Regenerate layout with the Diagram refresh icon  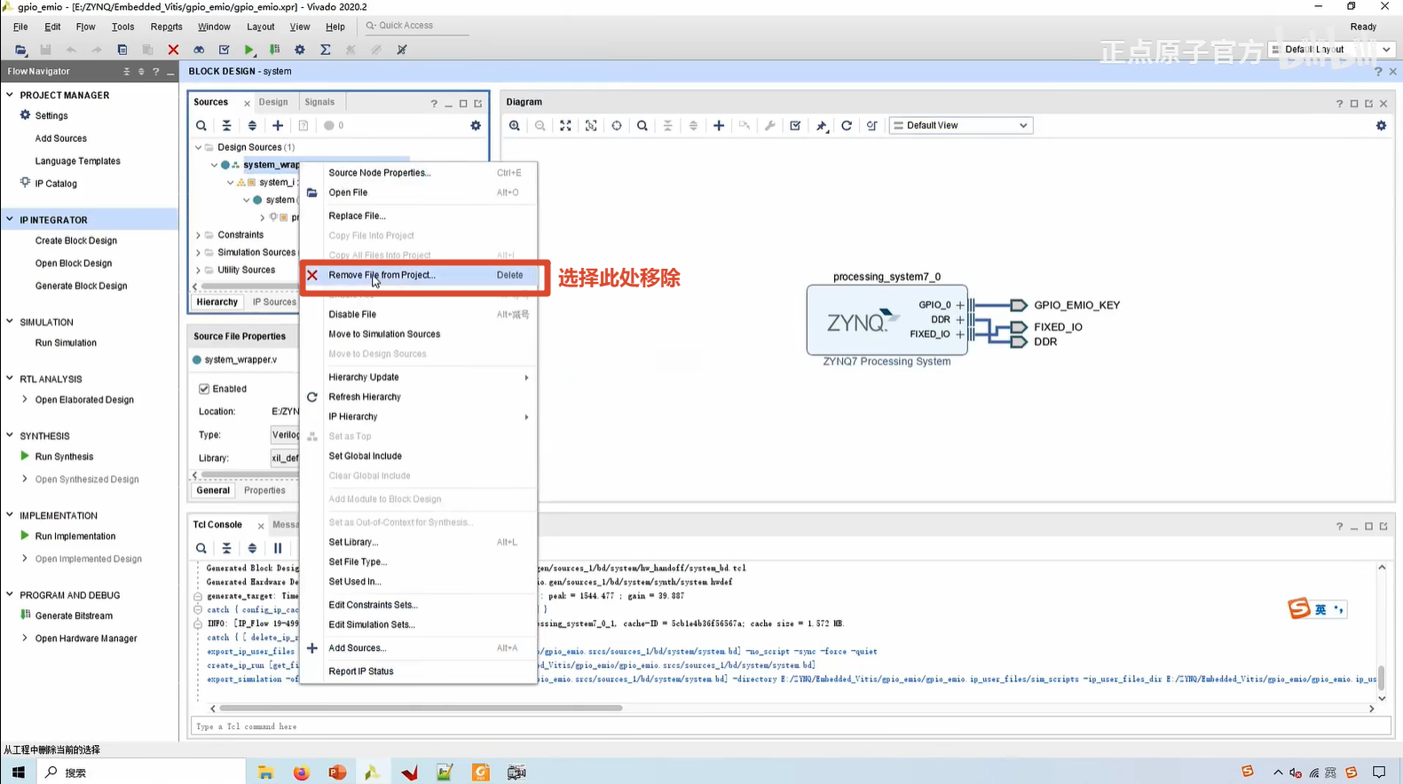pyautogui.click(x=847, y=126)
